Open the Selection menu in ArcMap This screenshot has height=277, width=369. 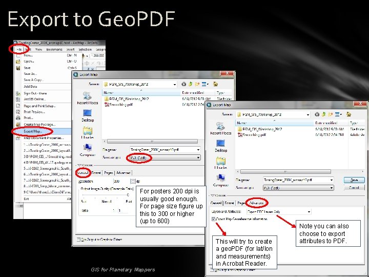point(85,49)
